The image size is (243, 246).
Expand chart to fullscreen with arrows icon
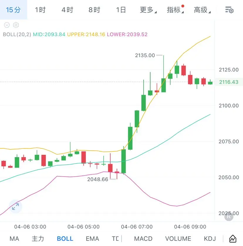(x=15, y=206)
